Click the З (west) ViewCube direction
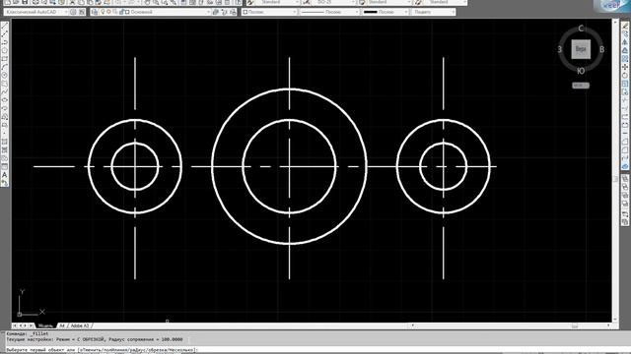This screenshot has width=631, height=354. (559, 50)
